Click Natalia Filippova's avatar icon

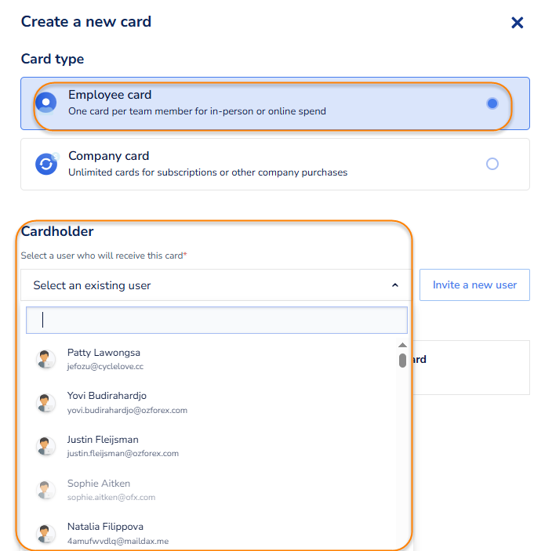pyautogui.click(x=46, y=533)
